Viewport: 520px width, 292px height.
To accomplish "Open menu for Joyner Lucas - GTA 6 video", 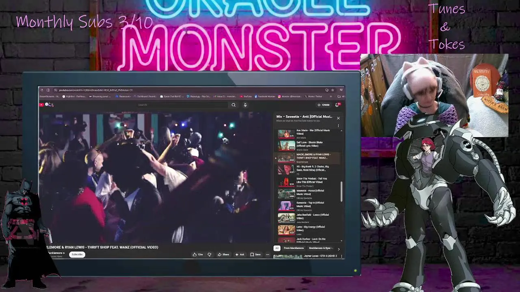I will (342, 256).
